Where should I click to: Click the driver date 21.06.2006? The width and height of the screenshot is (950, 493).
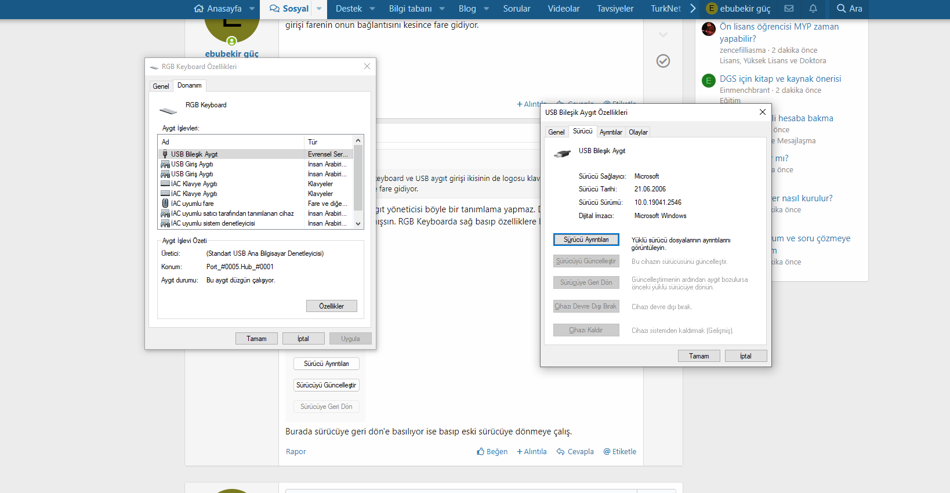click(x=650, y=189)
